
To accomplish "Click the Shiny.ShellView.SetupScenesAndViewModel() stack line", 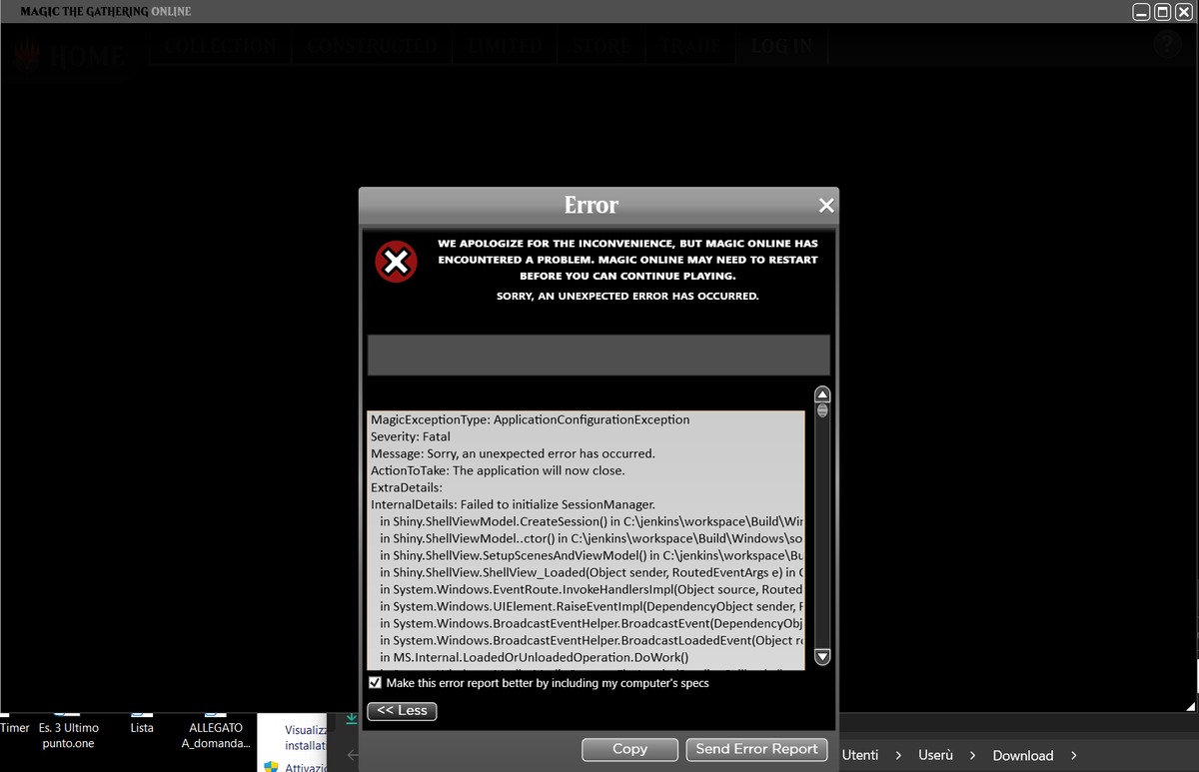I will pyautogui.click(x=592, y=555).
